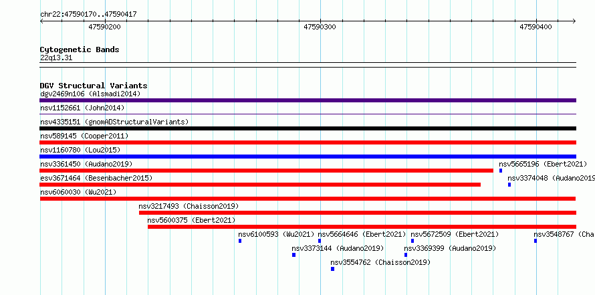Select the blue marker under nsv5664646
Viewport: 595px width, 295px height.
coord(320,241)
